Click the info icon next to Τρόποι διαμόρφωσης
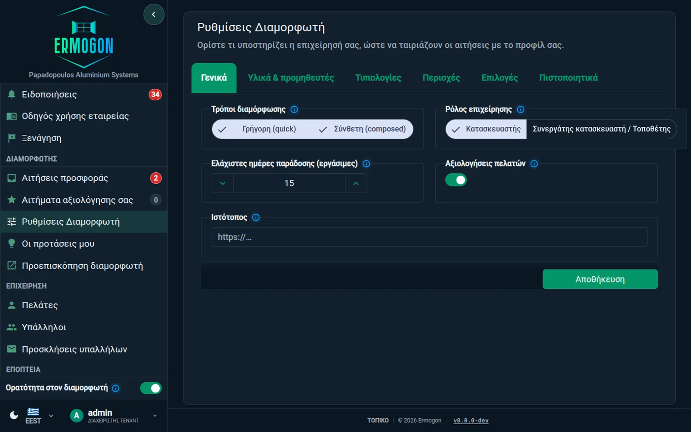This screenshot has height=432, width=691. (294, 110)
